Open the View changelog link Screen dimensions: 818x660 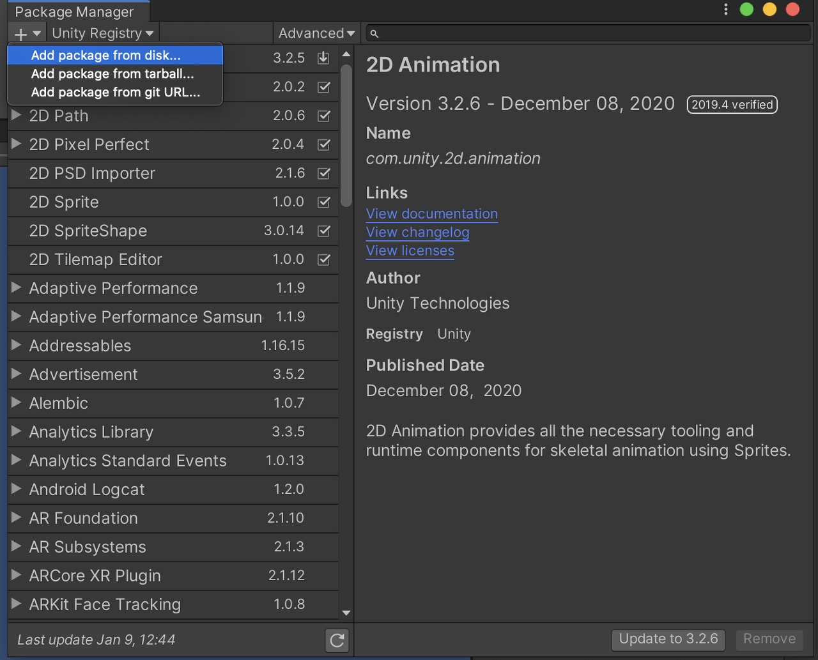[x=418, y=233]
